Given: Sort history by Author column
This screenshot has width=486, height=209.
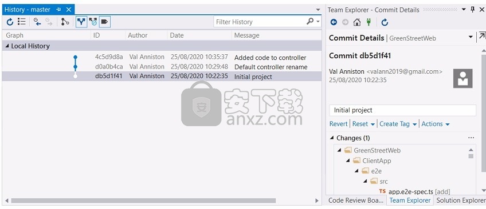Looking at the screenshot, I should [x=146, y=35].
